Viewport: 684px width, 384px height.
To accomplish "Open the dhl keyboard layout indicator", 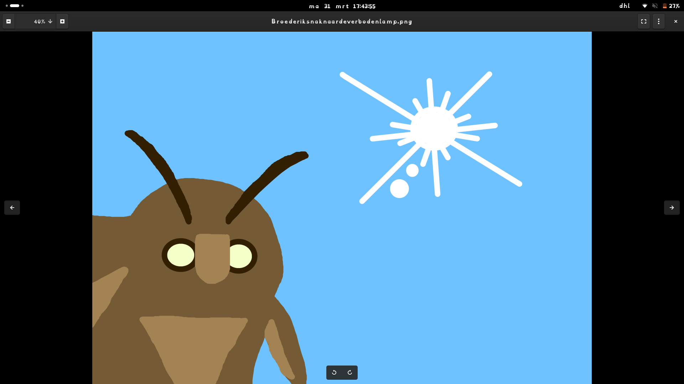I will [x=625, y=6].
